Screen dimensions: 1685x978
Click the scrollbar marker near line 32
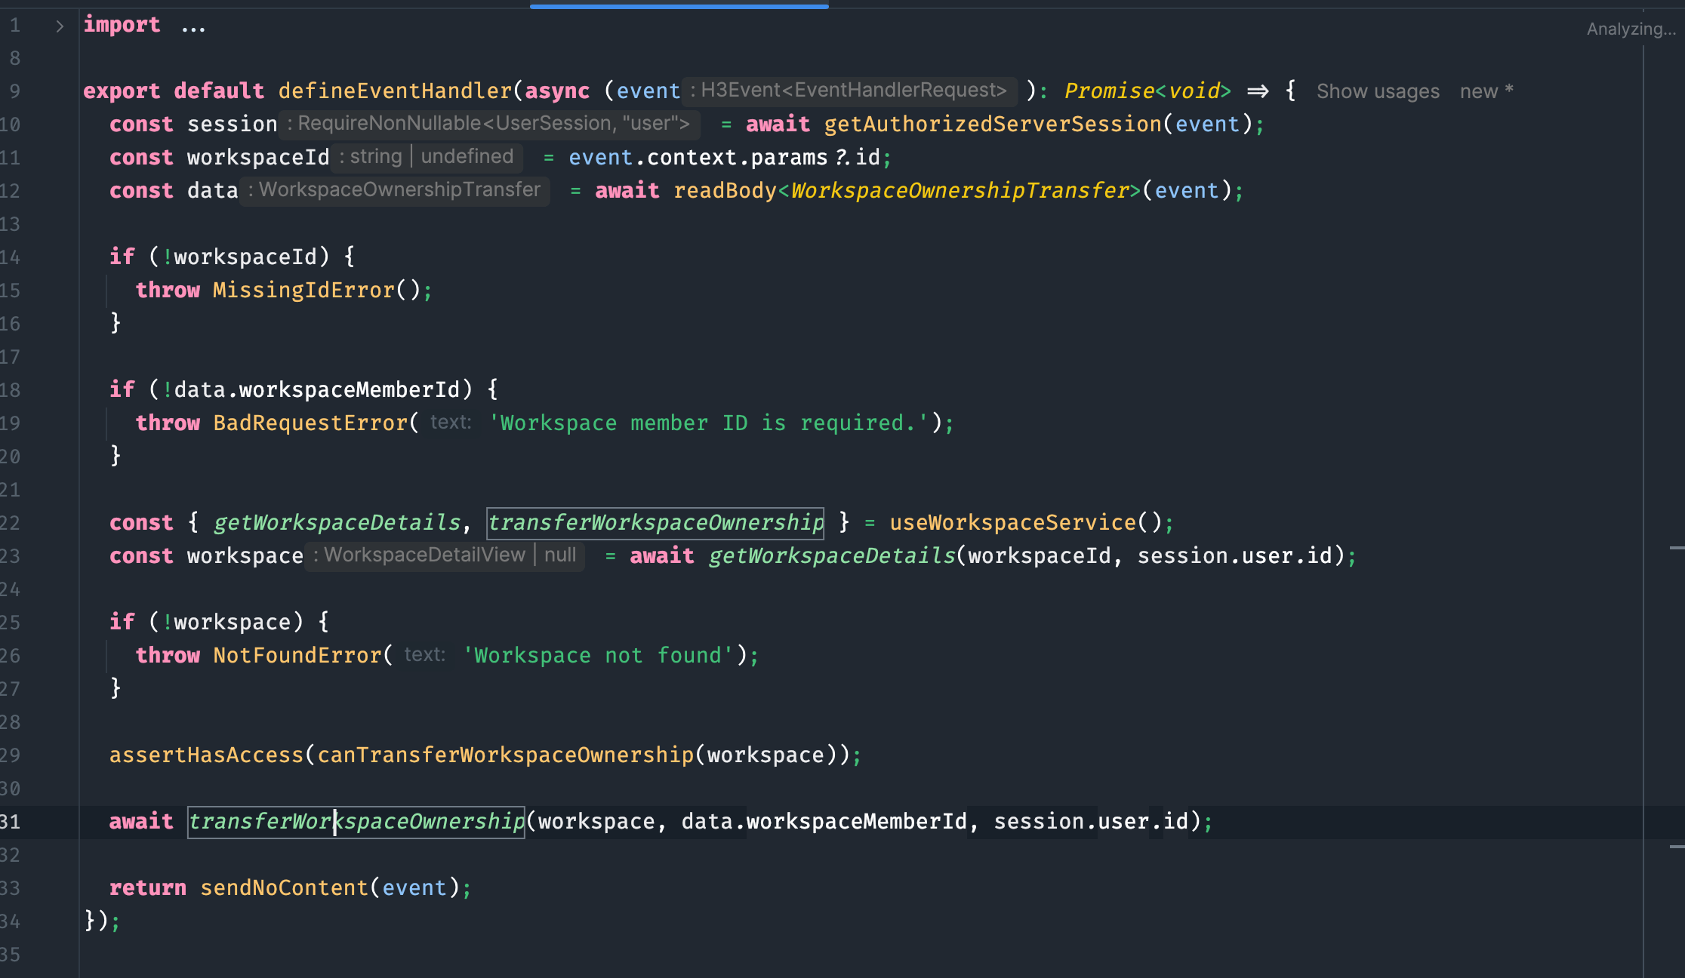click(1677, 847)
